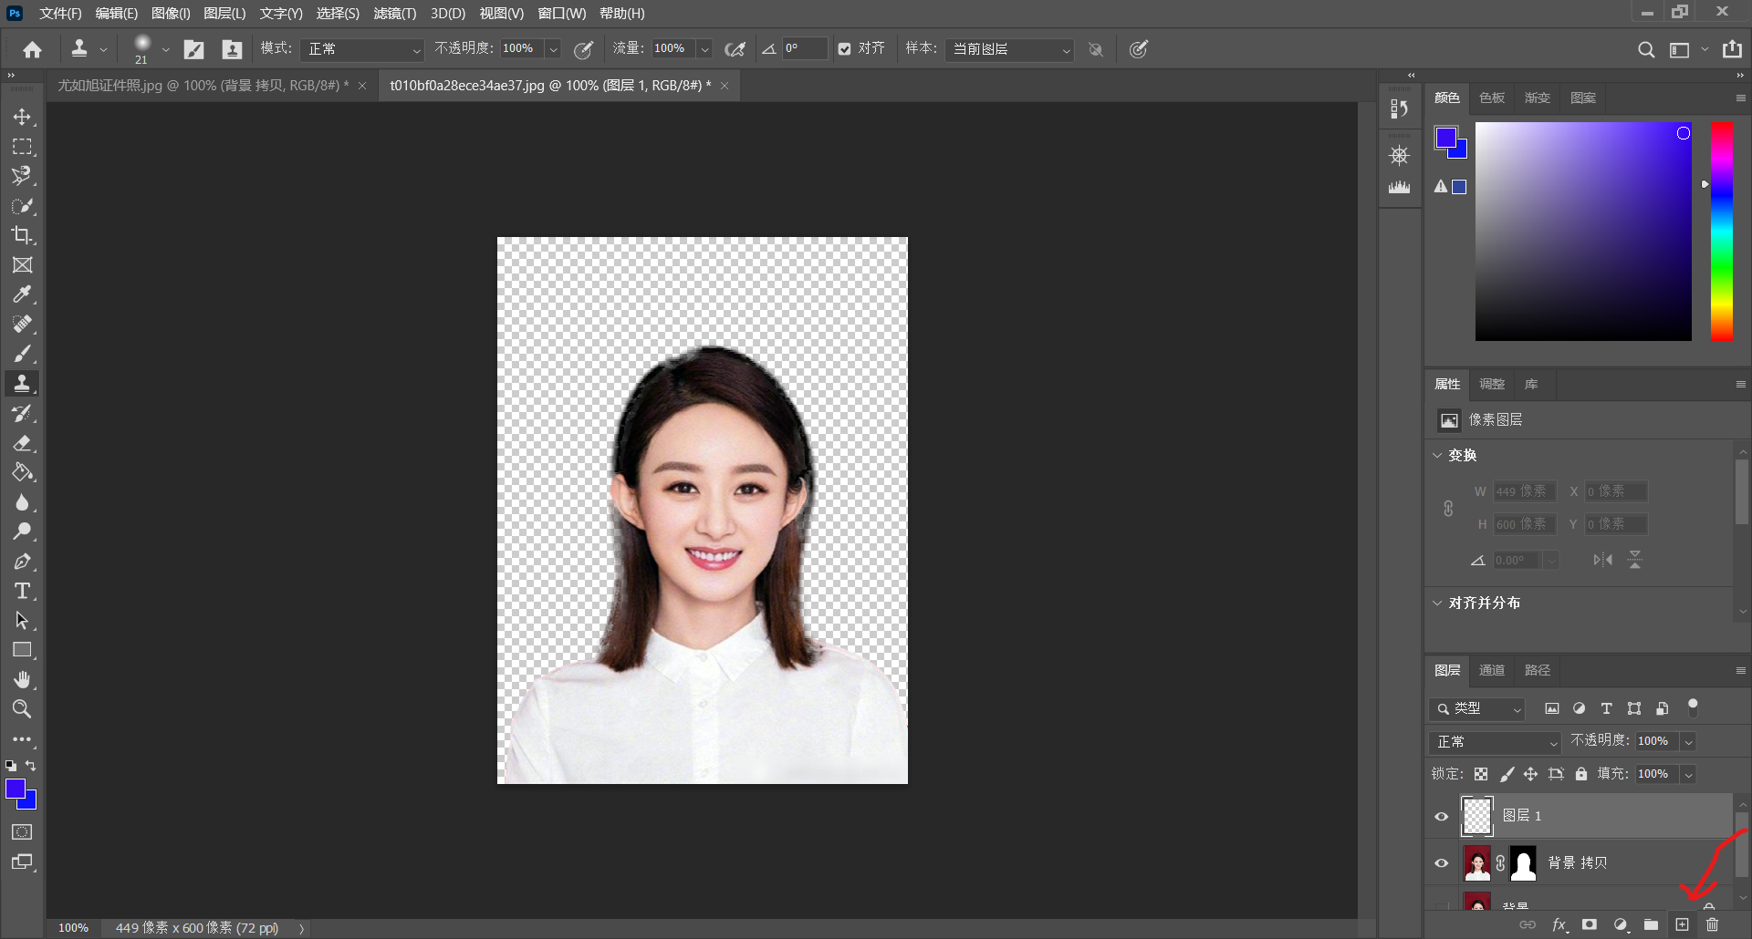
Task: Select the Move tool
Action: tap(22, 117)
